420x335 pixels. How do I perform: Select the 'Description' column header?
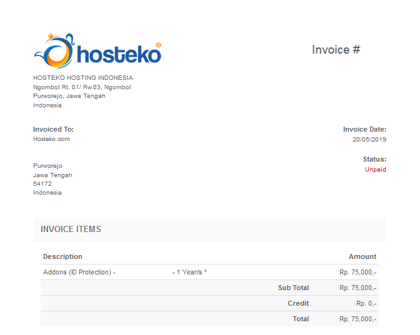click(62, 256)
